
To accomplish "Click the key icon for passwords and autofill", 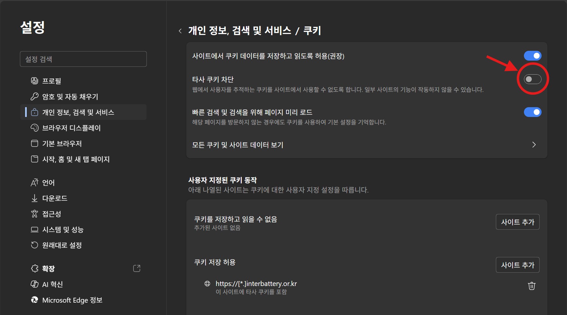I will coord(34,96).
